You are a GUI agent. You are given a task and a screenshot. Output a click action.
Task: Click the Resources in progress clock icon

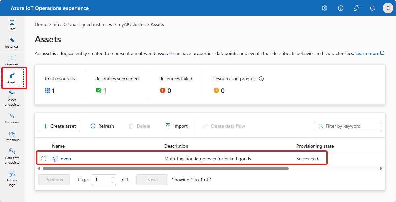(216, 91)
